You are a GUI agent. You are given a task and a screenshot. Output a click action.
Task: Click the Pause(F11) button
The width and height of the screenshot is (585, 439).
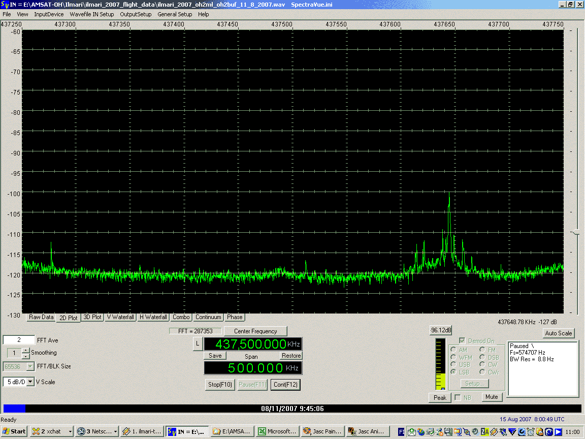252,385
